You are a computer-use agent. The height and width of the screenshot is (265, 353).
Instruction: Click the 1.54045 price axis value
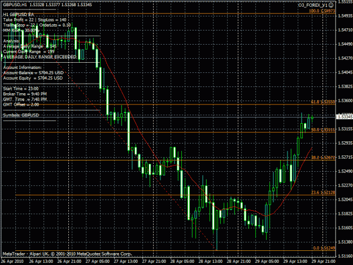tap(345, 72)
